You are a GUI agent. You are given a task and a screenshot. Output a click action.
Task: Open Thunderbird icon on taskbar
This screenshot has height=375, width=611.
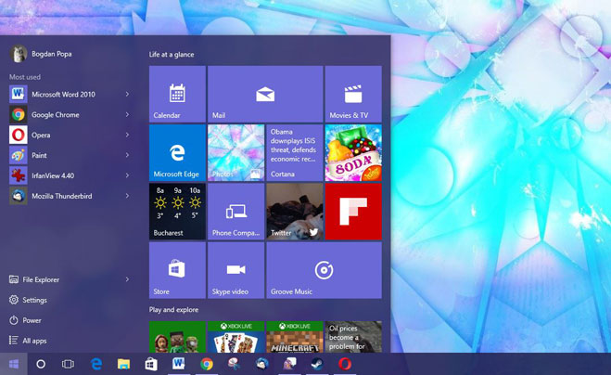261,364
